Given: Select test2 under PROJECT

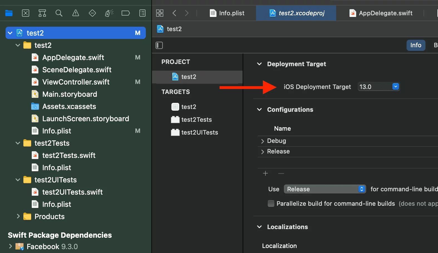Looking at the screenshot, I should coord(197,77).
